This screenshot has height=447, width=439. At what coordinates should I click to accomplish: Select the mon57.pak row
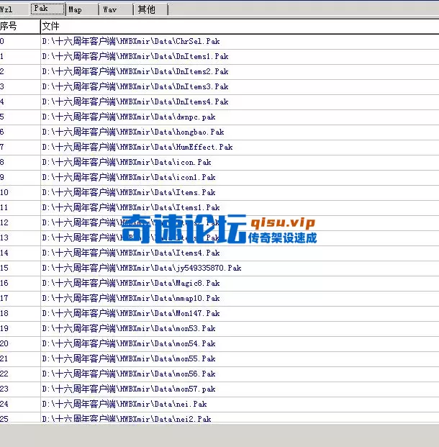click(219, 389)
